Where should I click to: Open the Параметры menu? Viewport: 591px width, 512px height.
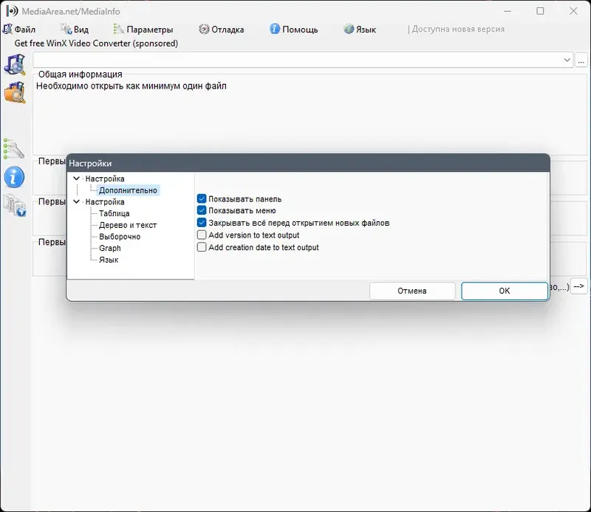tap(143, 30)
